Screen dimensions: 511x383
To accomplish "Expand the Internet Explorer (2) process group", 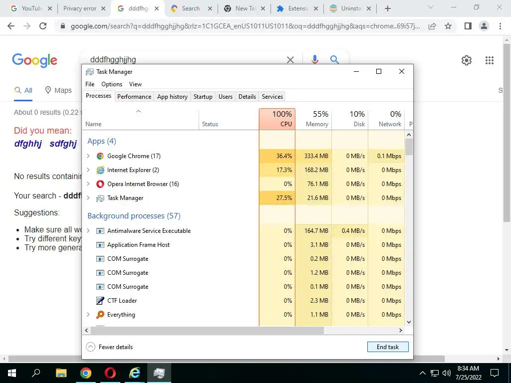I will pos(88,170).
